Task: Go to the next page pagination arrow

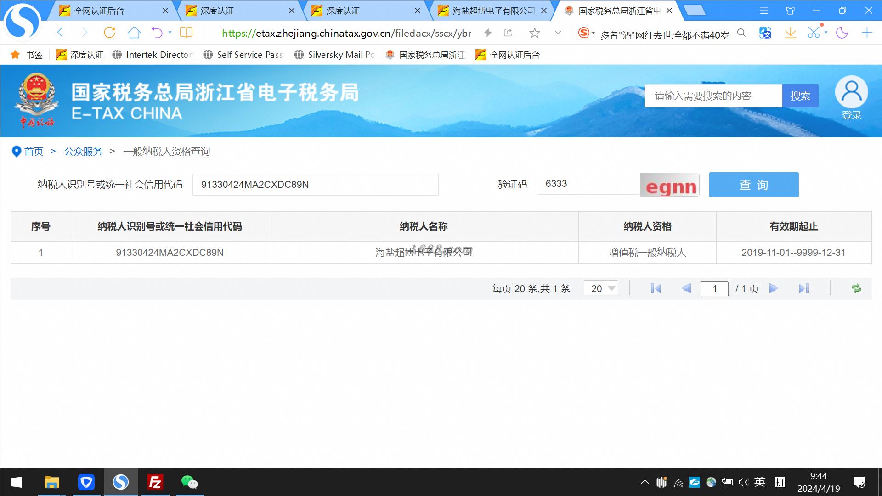Action: coord(774,288)
